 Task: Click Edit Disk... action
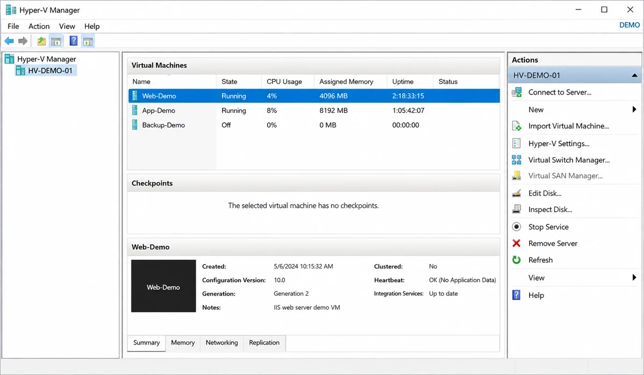click(545, 193)
